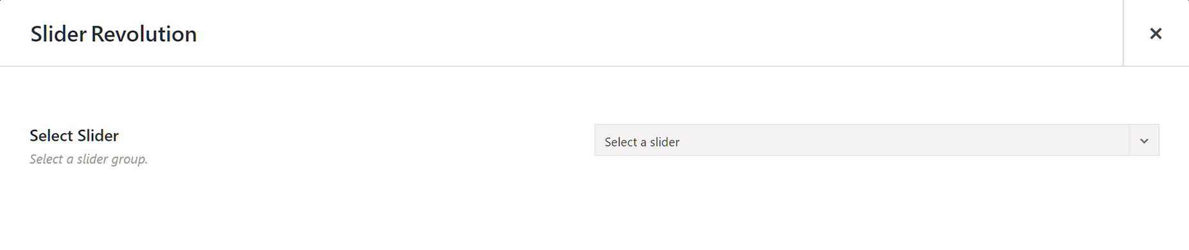The width and height of the screenshot is (1189, 250).
Task: Choose a slider group from the dropdown
Action: tap(877, 140)
